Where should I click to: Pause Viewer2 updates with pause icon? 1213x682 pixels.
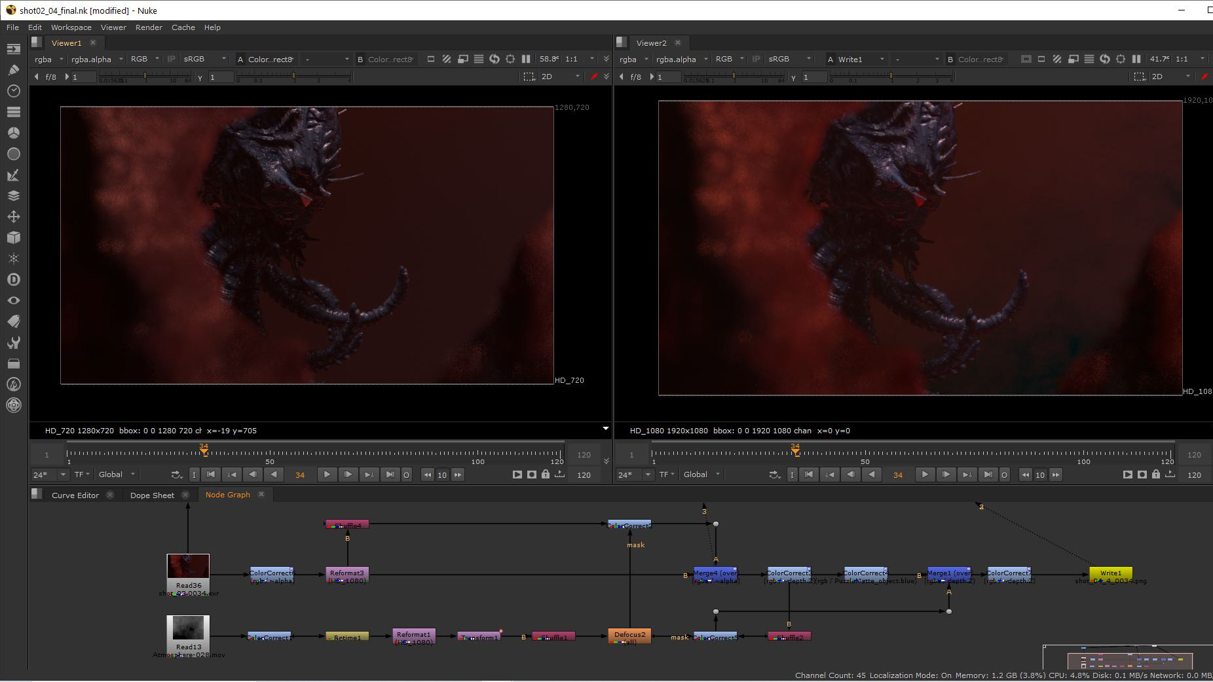point(1136,59)
